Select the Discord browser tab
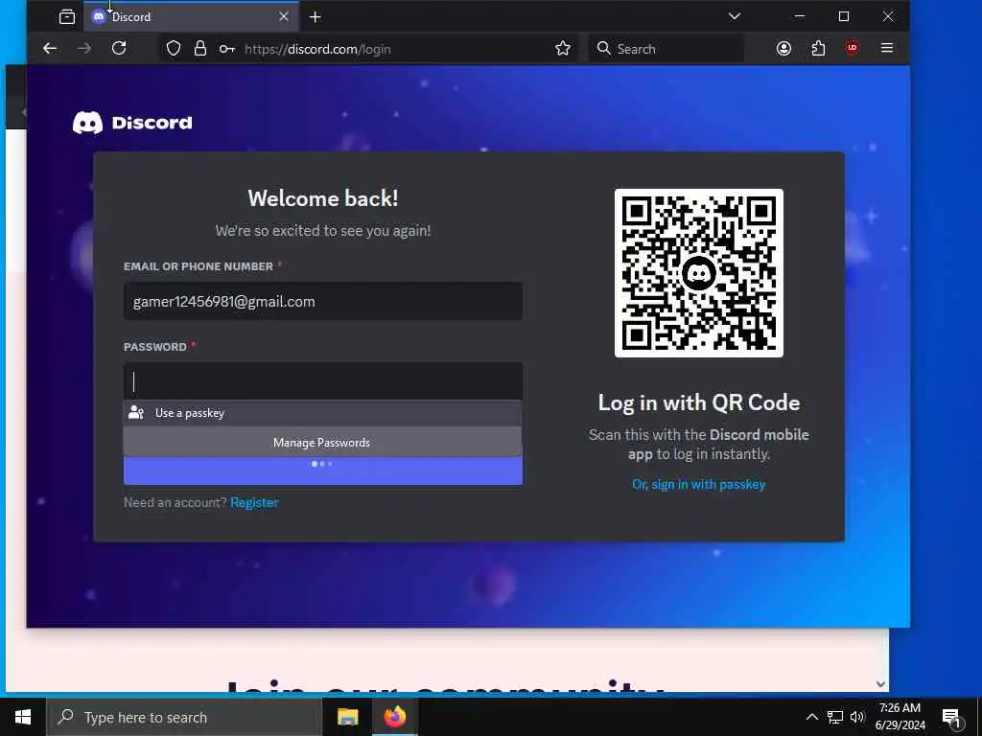The image size is (982, 736). [191, 17]
